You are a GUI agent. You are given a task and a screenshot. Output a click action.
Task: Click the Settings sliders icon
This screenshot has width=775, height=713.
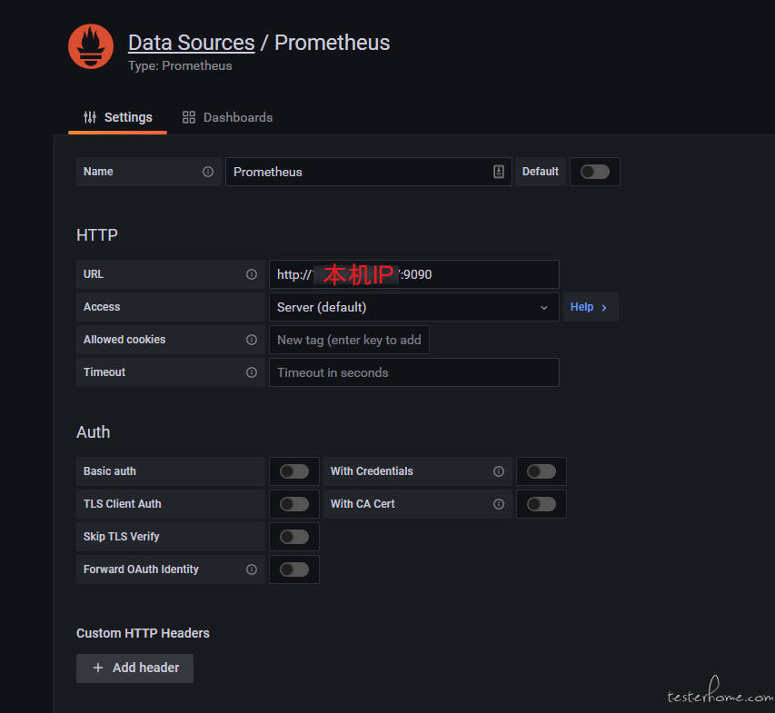[x=89, y=117]
